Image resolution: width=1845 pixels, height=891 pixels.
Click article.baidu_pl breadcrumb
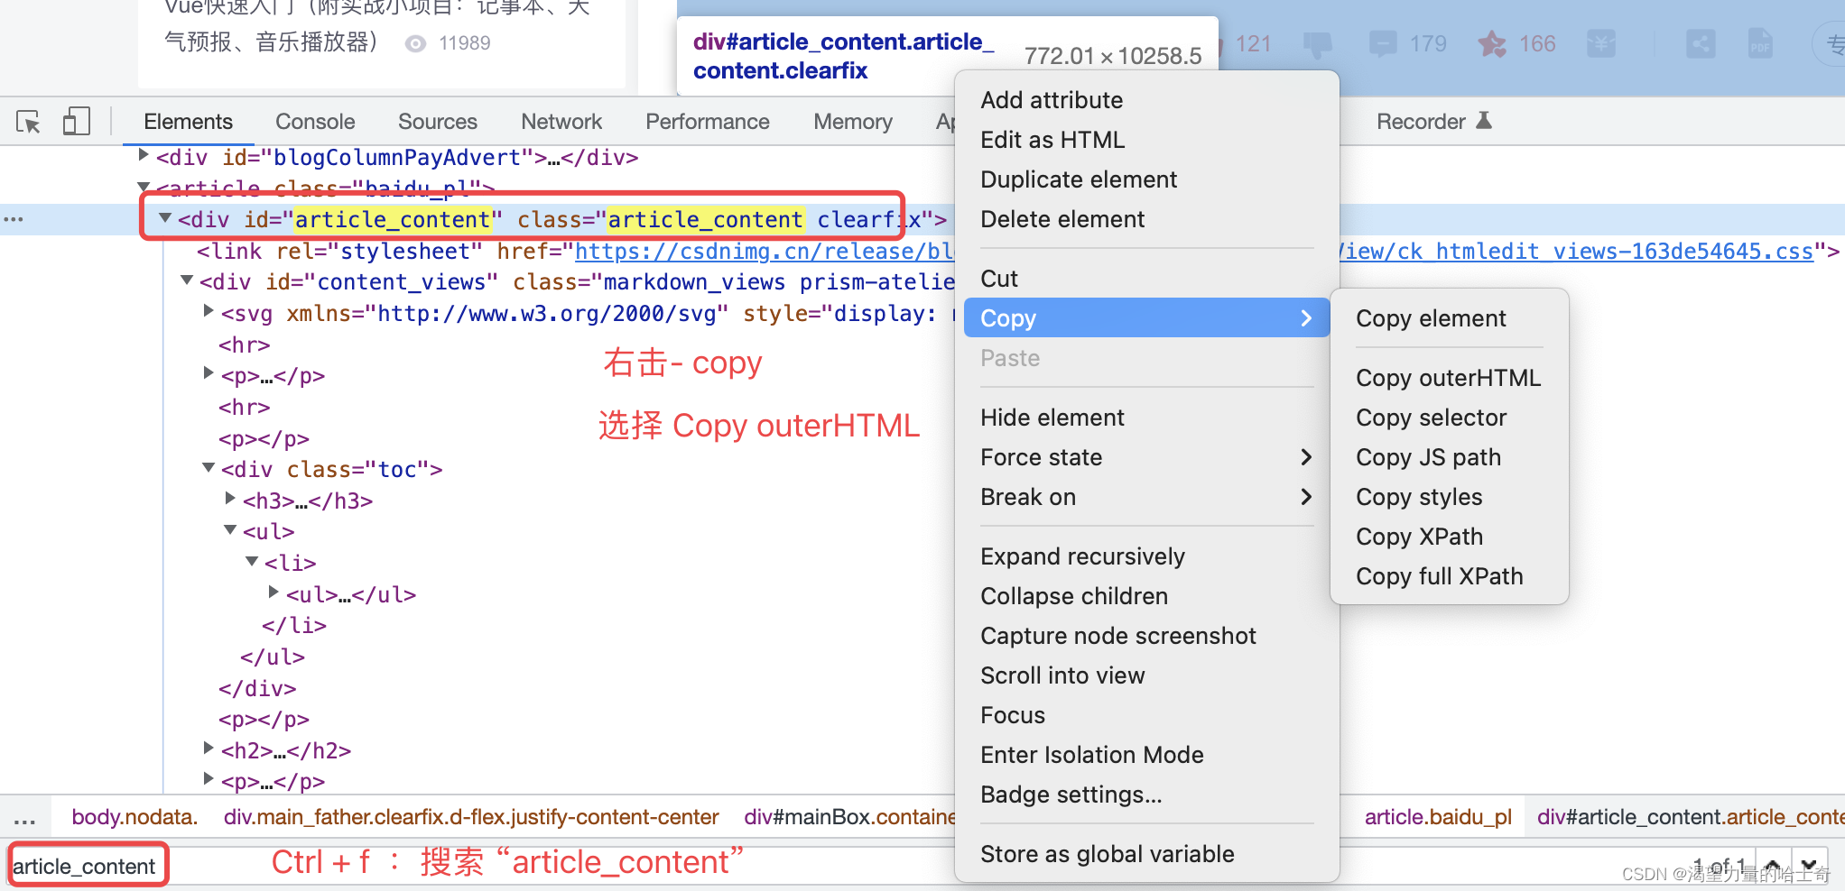point(1438,817)
